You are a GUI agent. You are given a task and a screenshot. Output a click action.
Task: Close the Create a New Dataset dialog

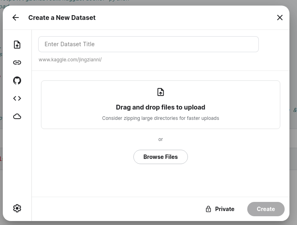click(280, 18)
